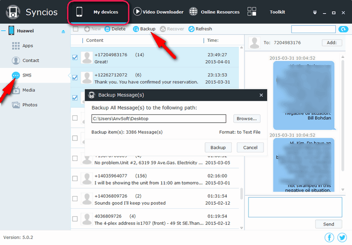Click the Syncios logo icon
The image size is (352, 245).
13,12
